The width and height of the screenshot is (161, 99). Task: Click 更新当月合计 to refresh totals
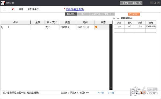pos(127,18)
